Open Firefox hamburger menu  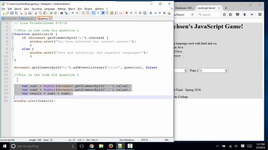[260, 15]
